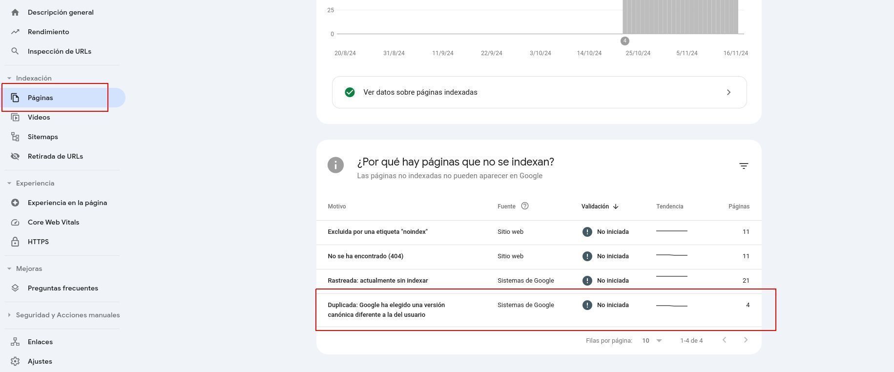Image resolution: width=894 pixels, height=372 pixels.
Task: Open the rows per page dropdown
Action: click(652, 340)
